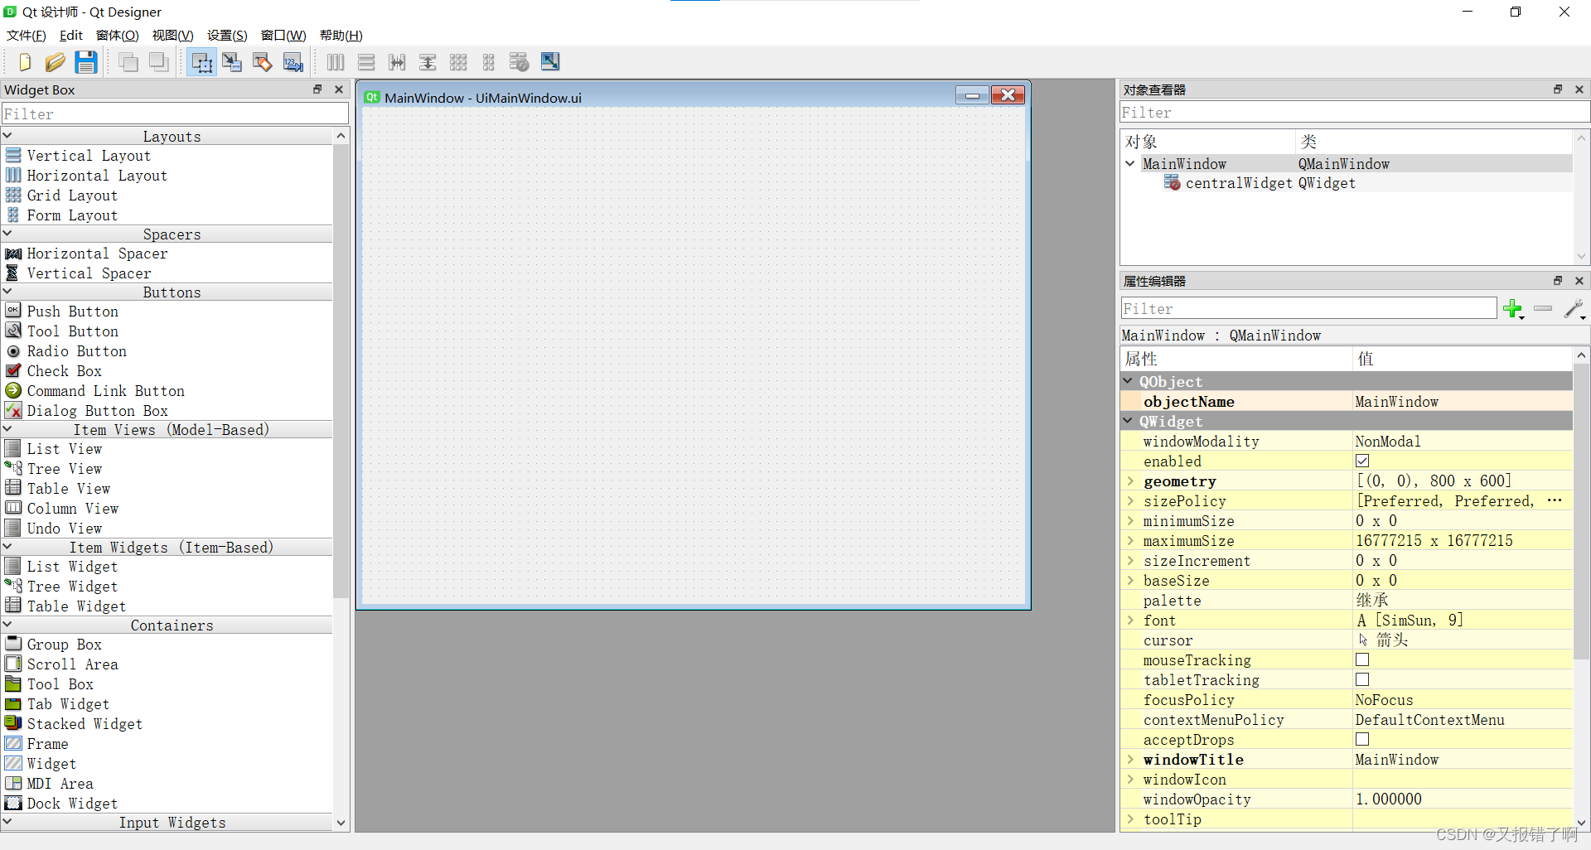Collapse the MainWindow node in object tree
The height and width of the screenshot is (850, 1591).
[1130, 164]
